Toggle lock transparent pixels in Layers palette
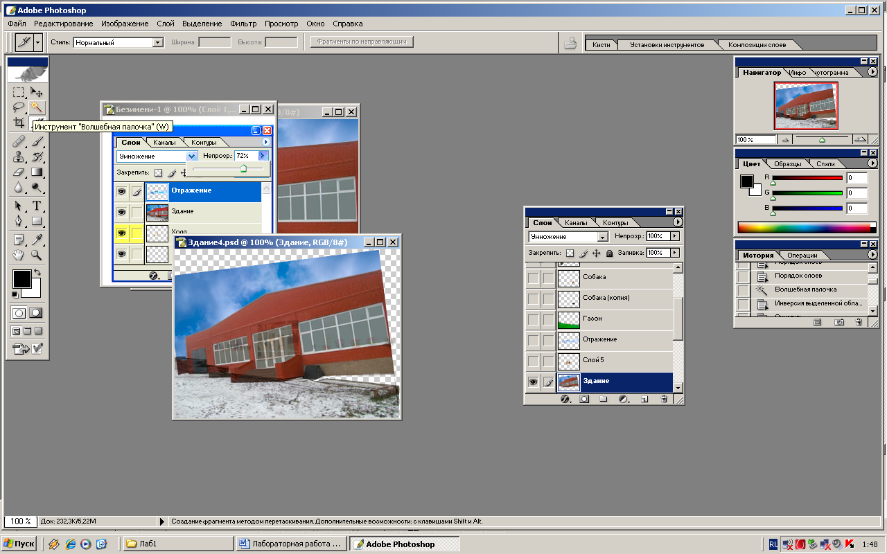The image size is (887, 554). tap(570, 253)
